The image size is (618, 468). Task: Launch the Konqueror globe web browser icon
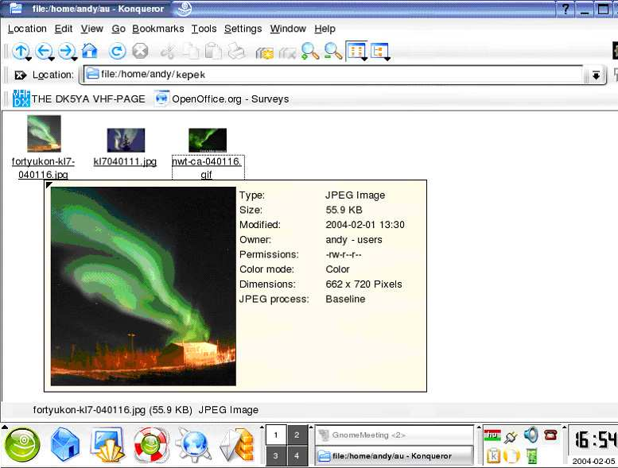point(194,445)
